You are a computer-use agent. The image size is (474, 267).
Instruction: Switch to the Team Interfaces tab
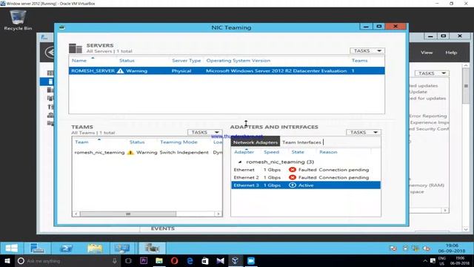point(301,142)
